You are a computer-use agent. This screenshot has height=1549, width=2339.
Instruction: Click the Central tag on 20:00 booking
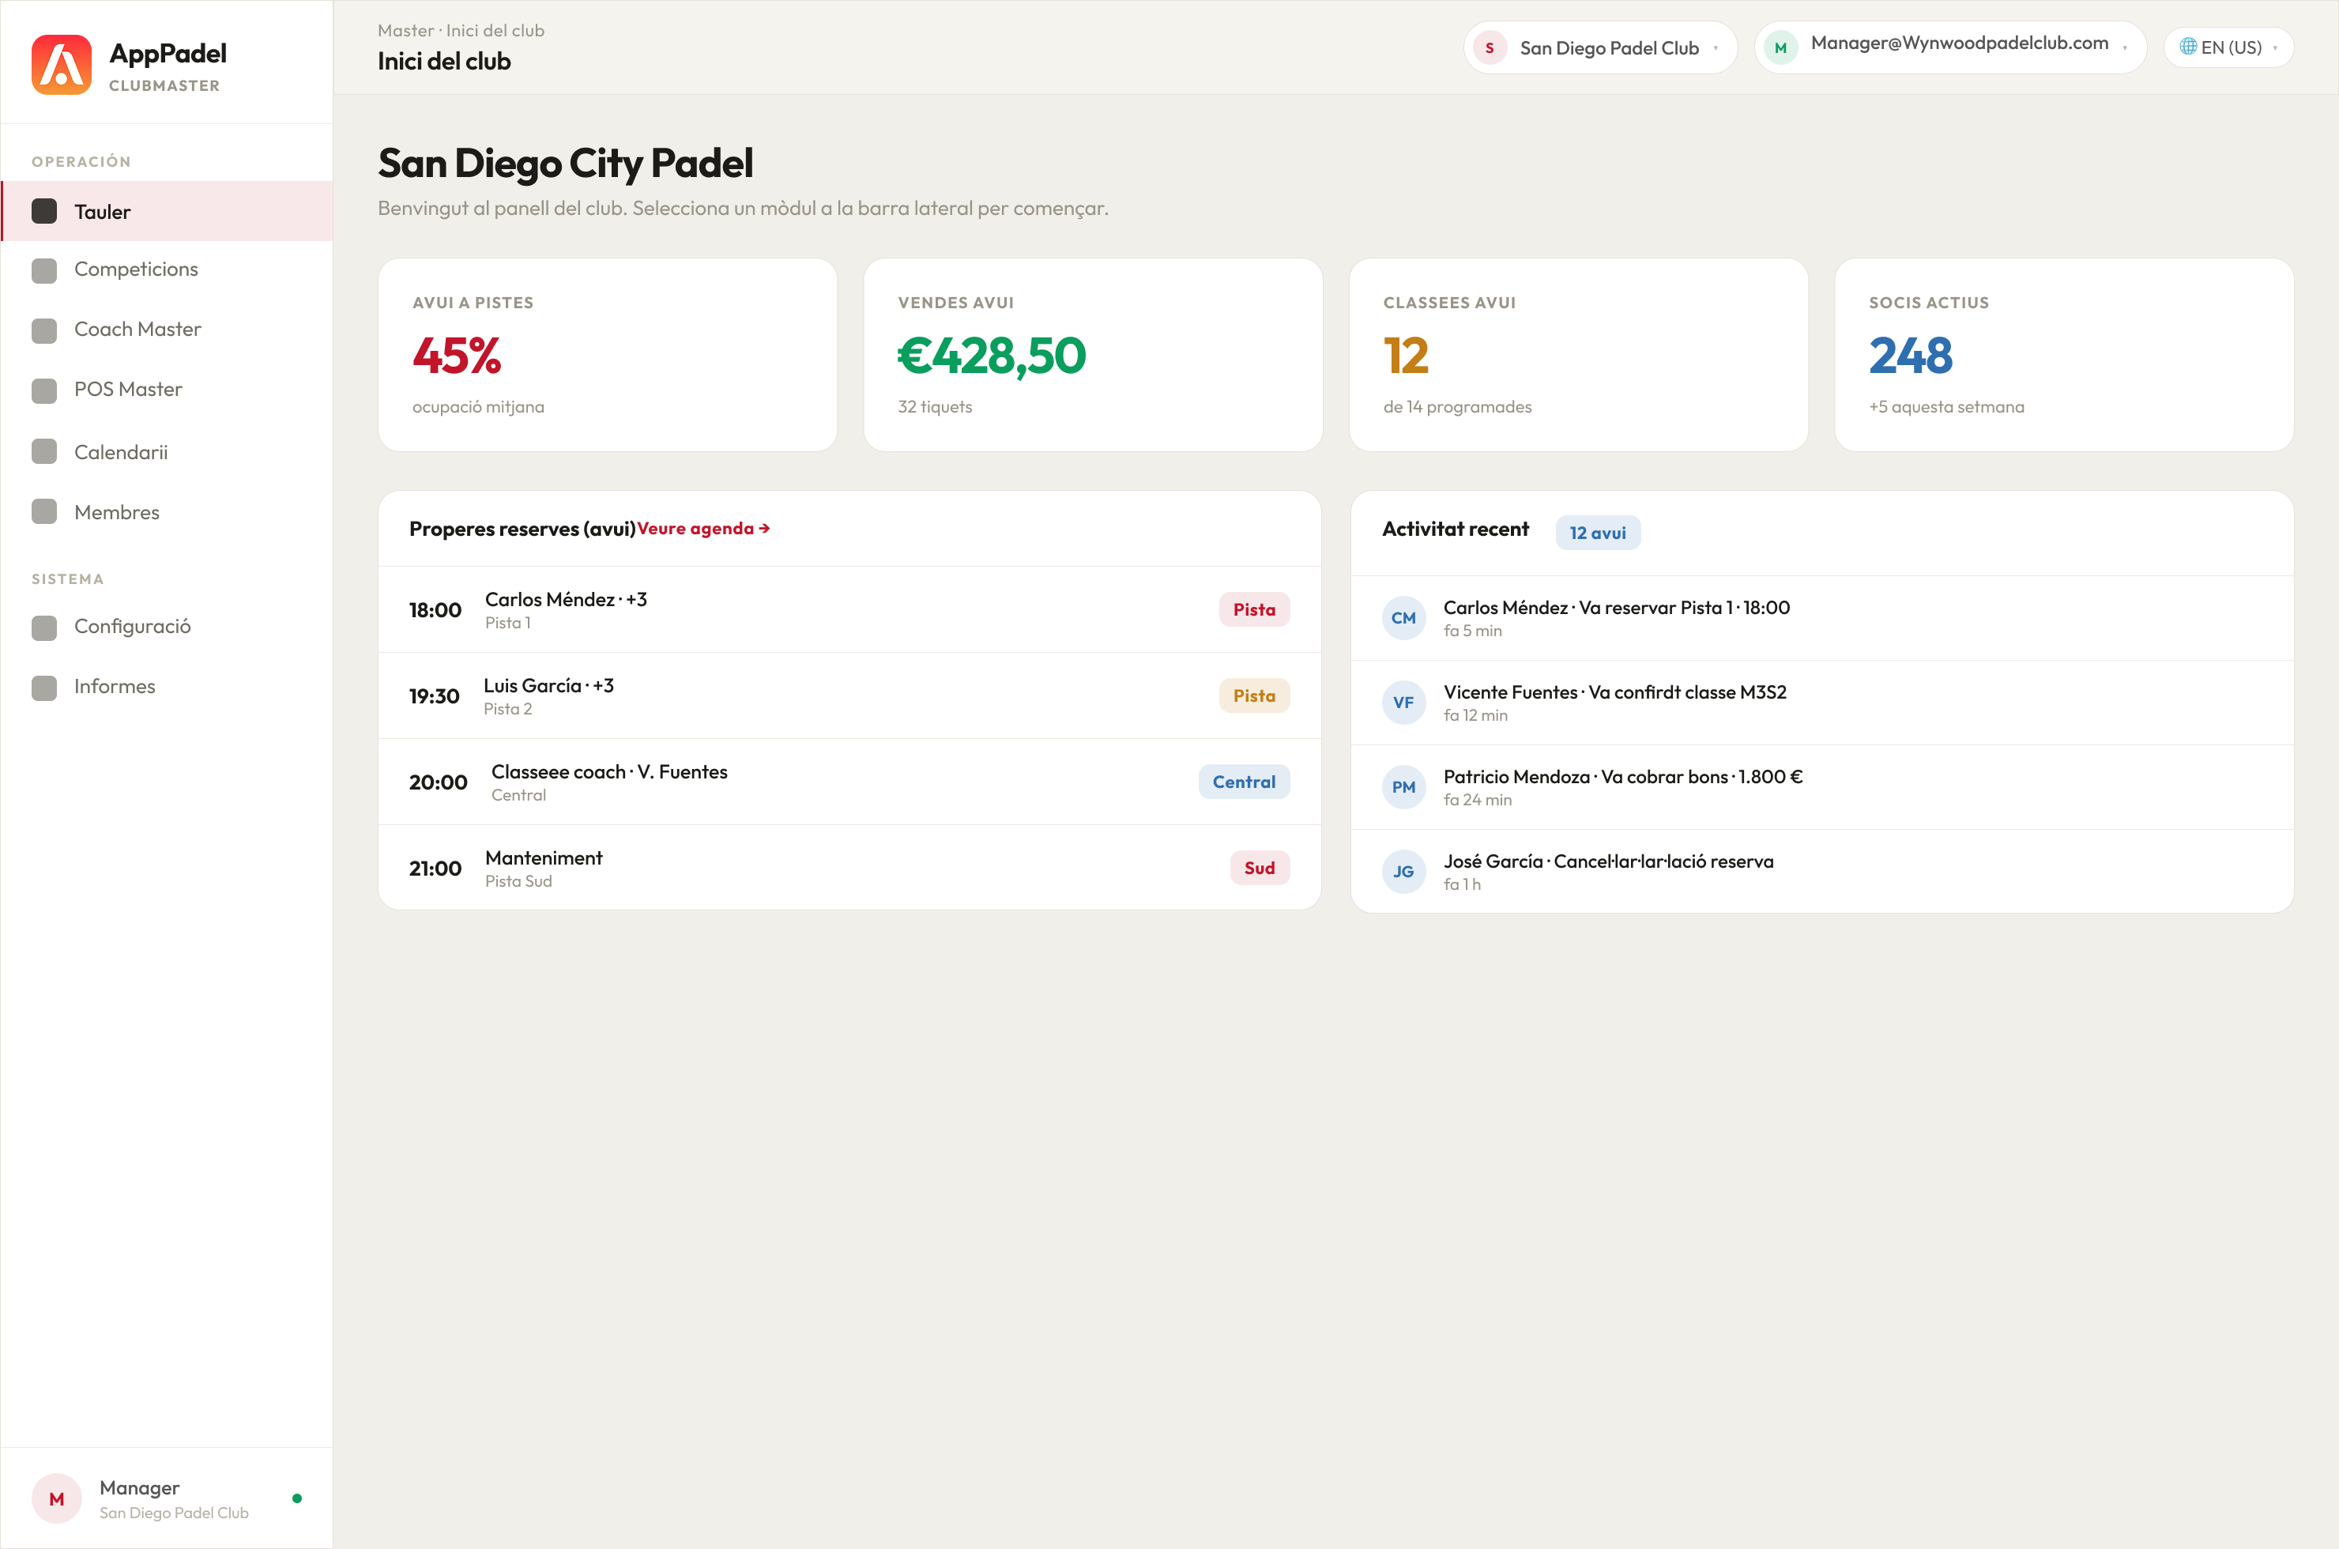coord(1244,782)
